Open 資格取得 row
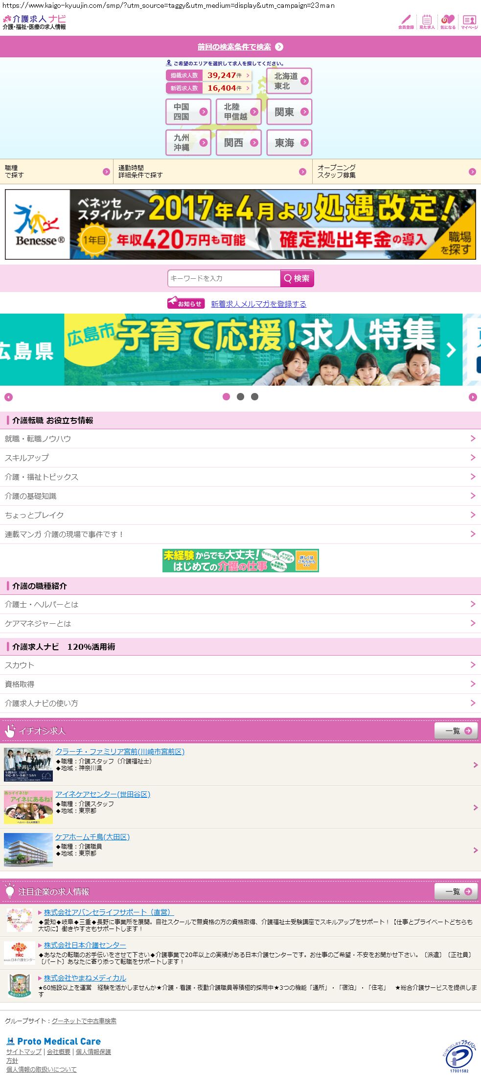481x1079 pixels. click(x=240, y=684)
